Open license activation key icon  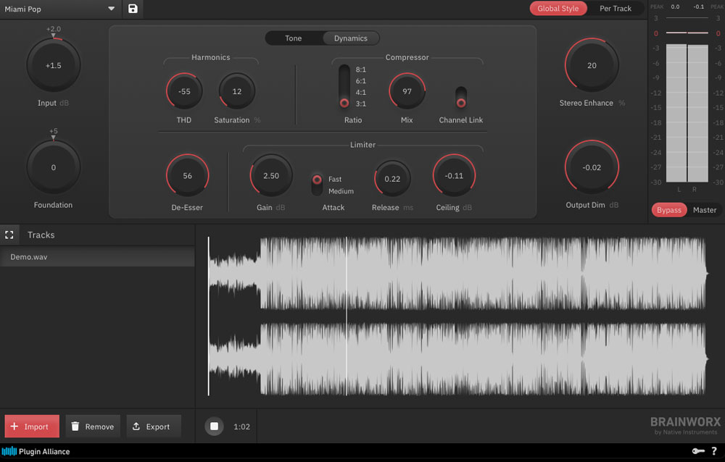(x=698, y=451)
